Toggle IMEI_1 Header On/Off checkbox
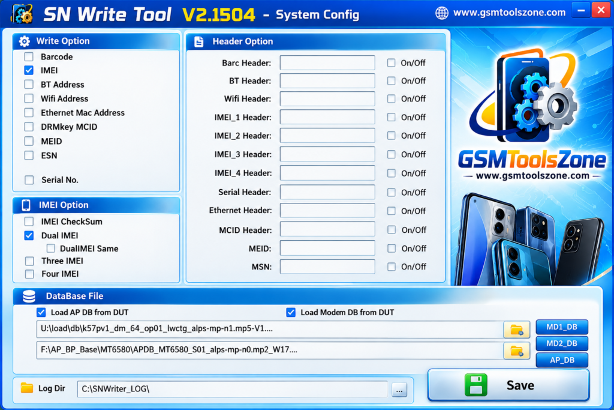 [391, 117]
